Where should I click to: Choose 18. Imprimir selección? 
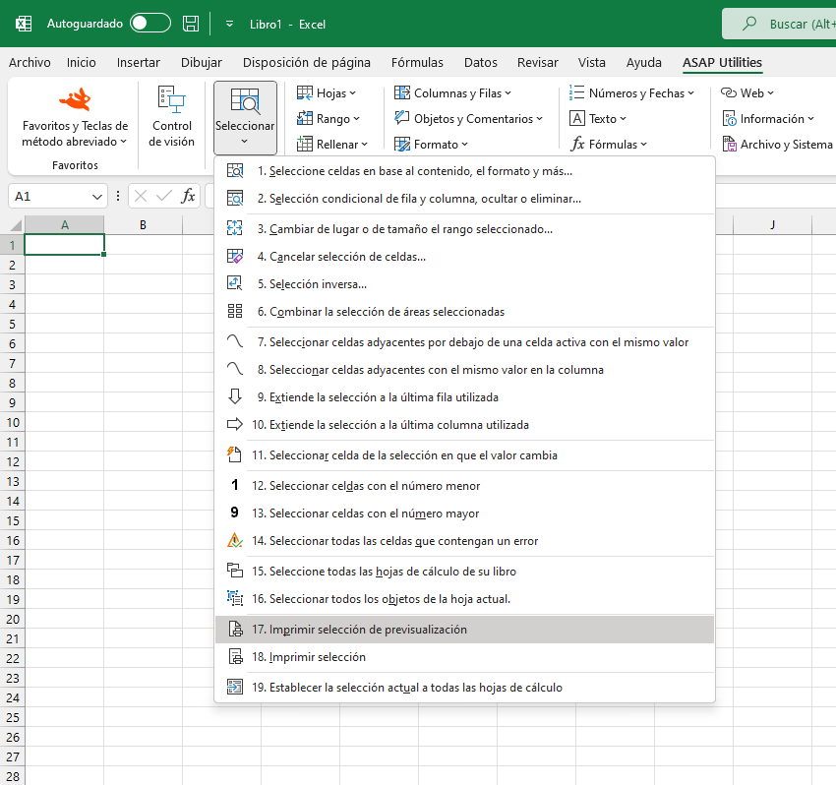coord(464,657)
